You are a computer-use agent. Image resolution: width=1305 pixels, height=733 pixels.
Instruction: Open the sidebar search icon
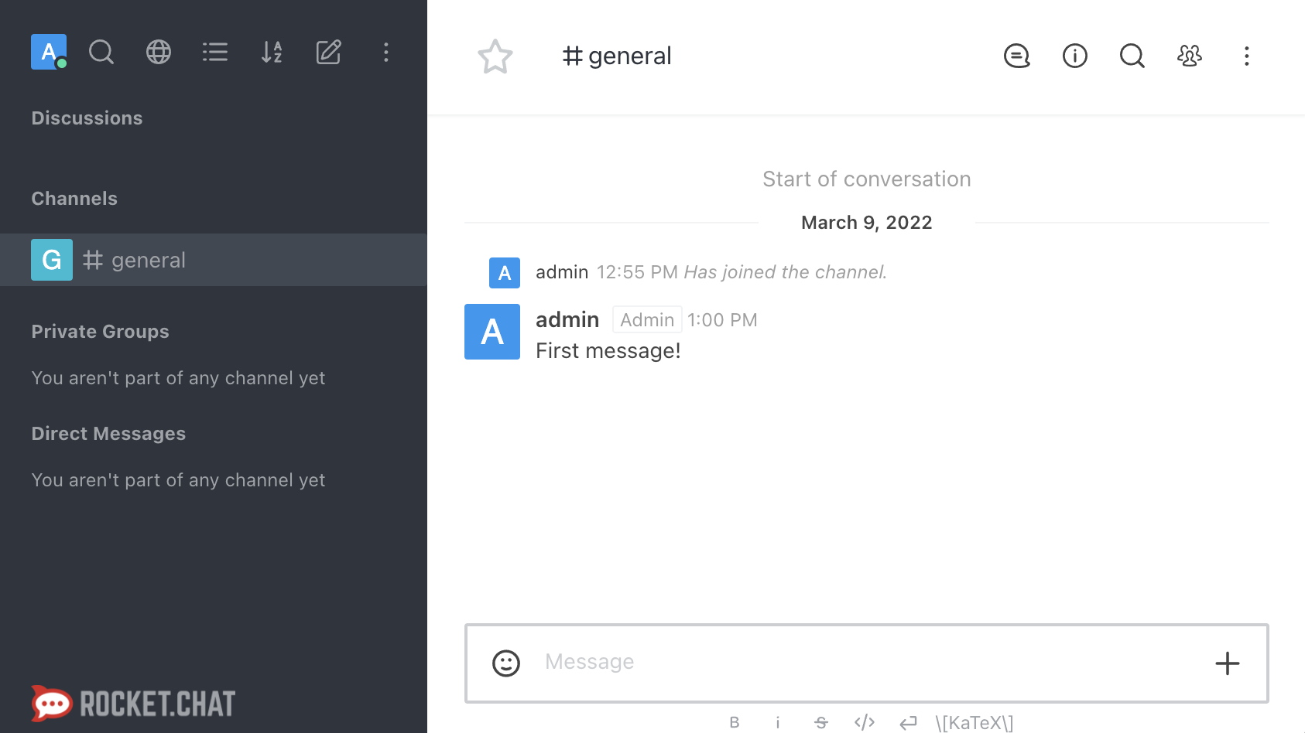click(x=101, y=53)
